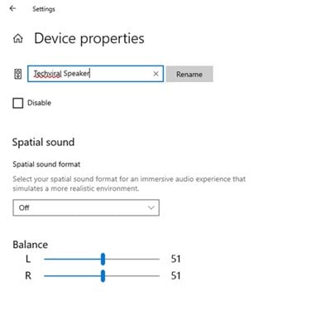This screenshot has height=321, width=331.
Task: Select the Off text in spatial dropdown
Action: [x=24, y=207]
